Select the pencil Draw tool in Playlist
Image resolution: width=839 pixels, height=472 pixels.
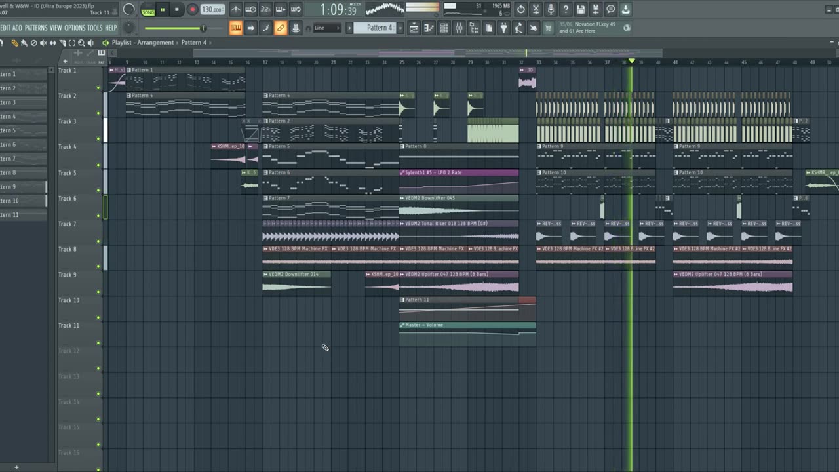(x=14, y=43)
